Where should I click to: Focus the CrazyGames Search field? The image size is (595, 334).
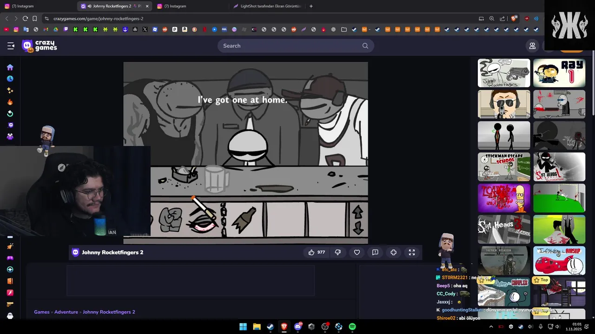pos(296,45)
